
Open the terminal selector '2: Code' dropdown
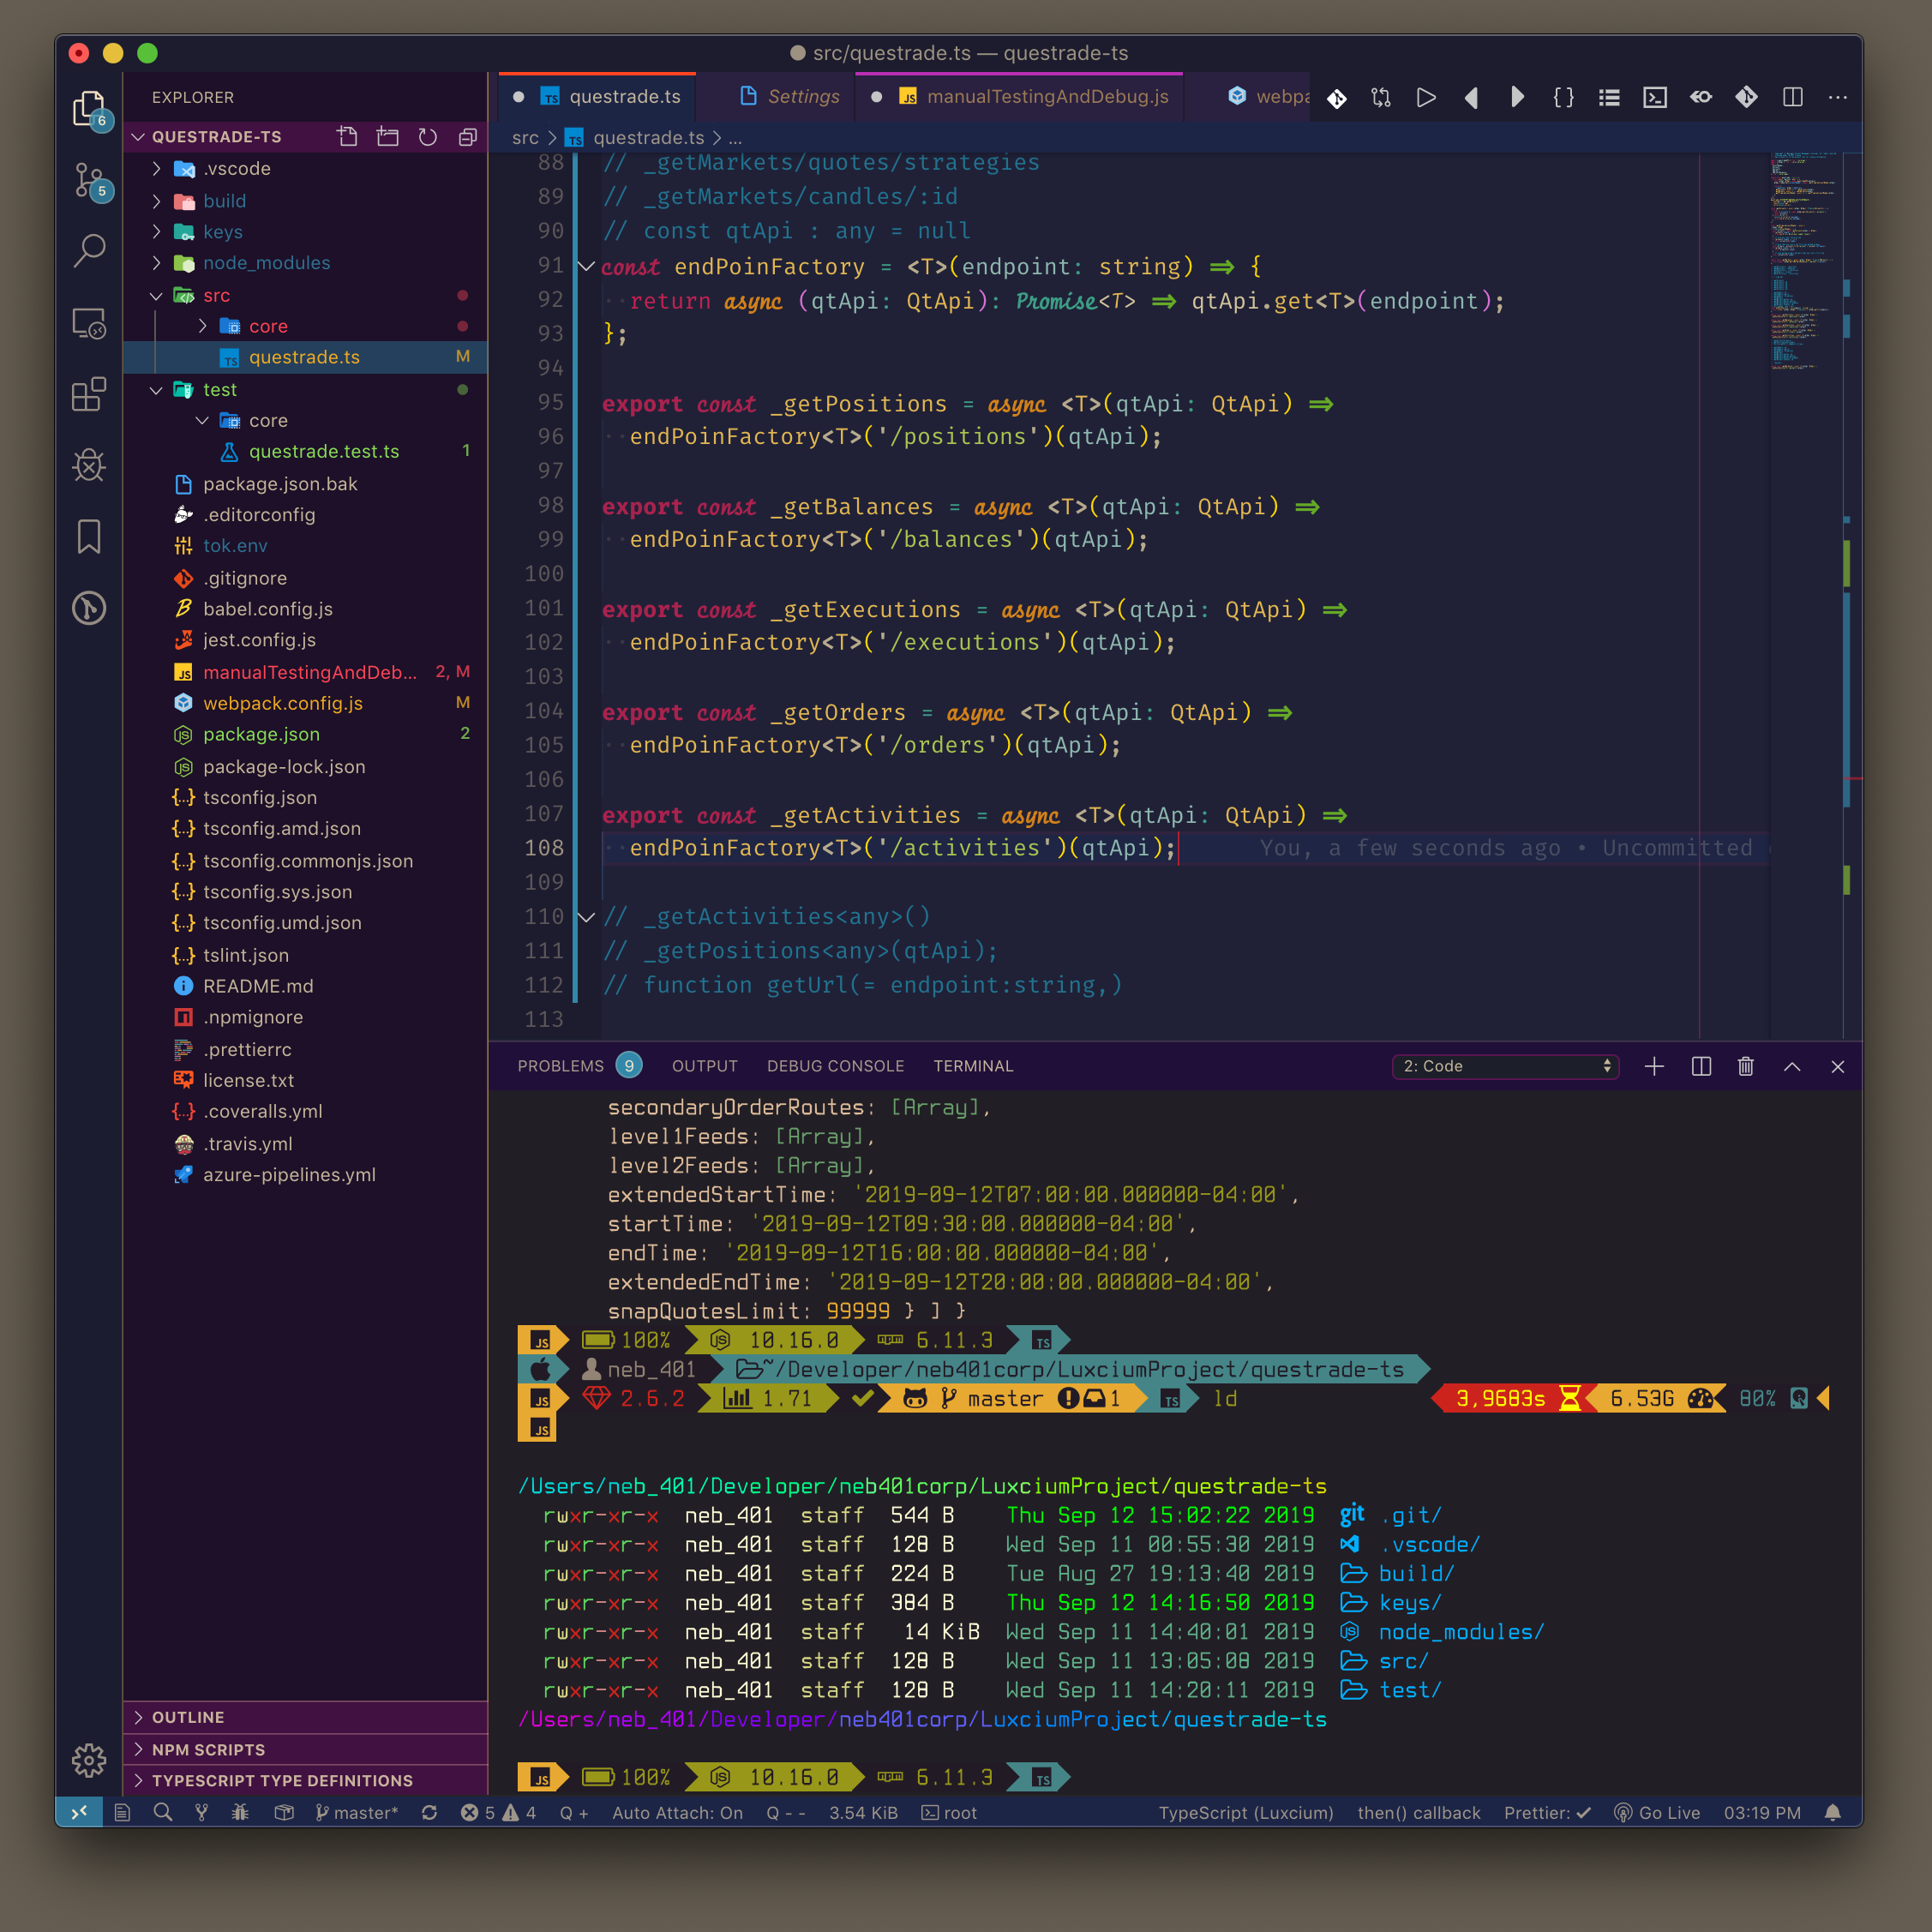pyautogui.click(x=1505, y=1066)
